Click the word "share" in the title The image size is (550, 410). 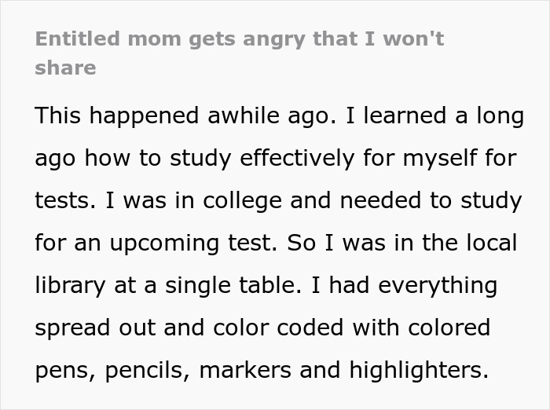[65, 68]
